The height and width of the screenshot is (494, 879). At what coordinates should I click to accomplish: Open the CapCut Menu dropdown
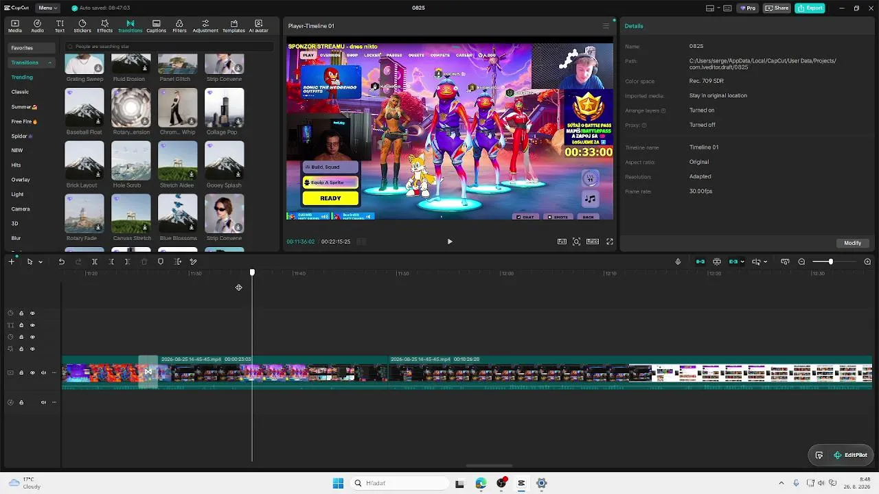pos(47,8)
